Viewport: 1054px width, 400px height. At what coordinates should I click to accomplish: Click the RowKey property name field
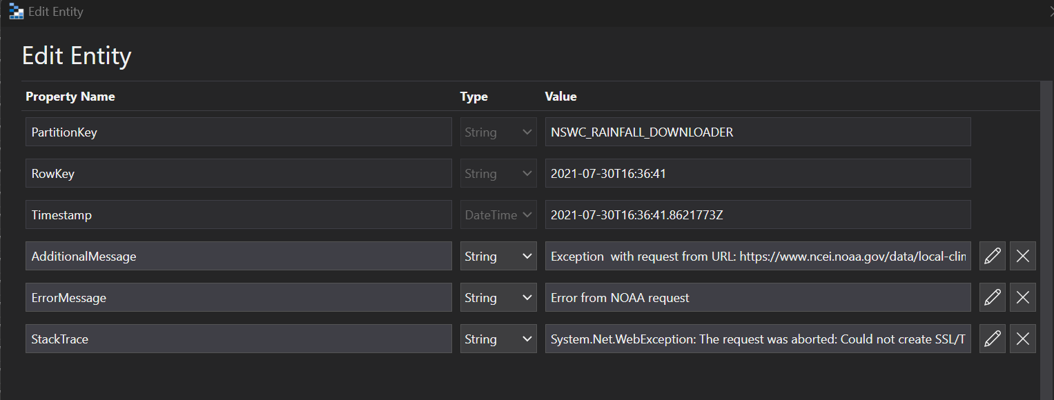coord(239,173)
